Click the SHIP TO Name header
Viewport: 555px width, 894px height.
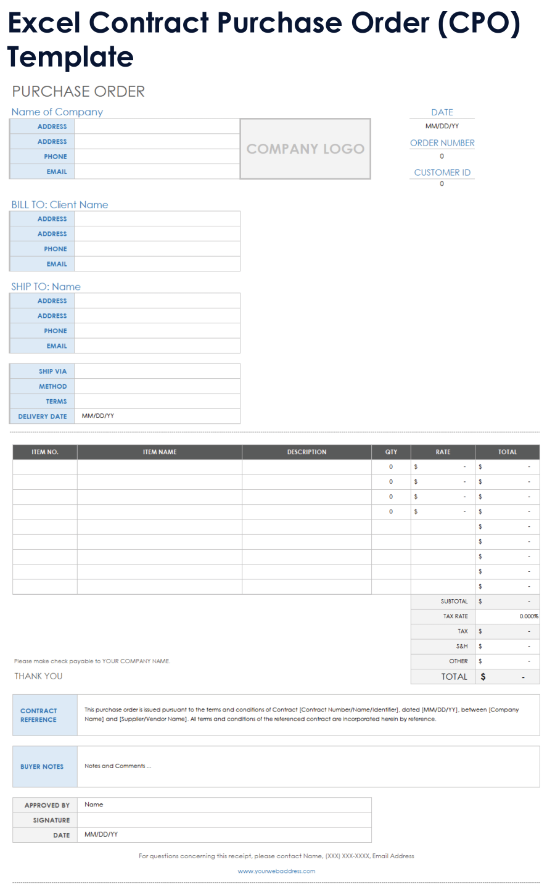pyautogui.click(x=46, y=286)
